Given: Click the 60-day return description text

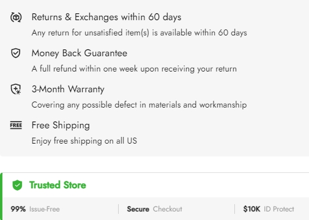Looking at the screenshot, I should click(x=139, y=33).
